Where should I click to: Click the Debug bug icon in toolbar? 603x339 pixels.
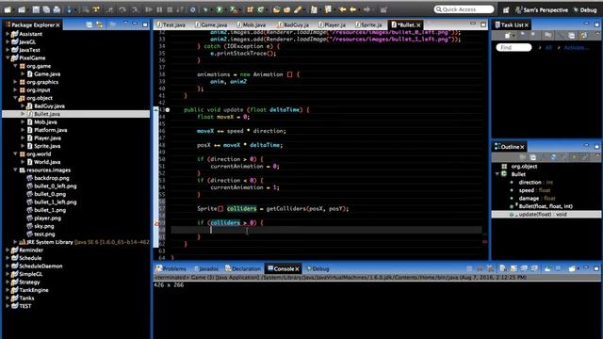click(x=206, y=9)
